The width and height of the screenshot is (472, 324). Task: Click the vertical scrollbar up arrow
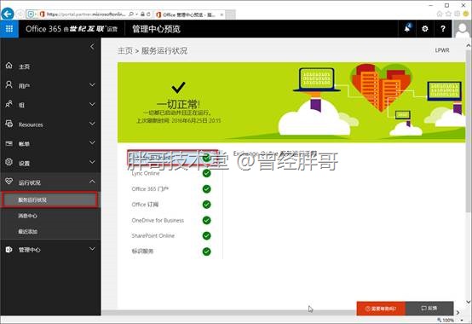[469, 45]
